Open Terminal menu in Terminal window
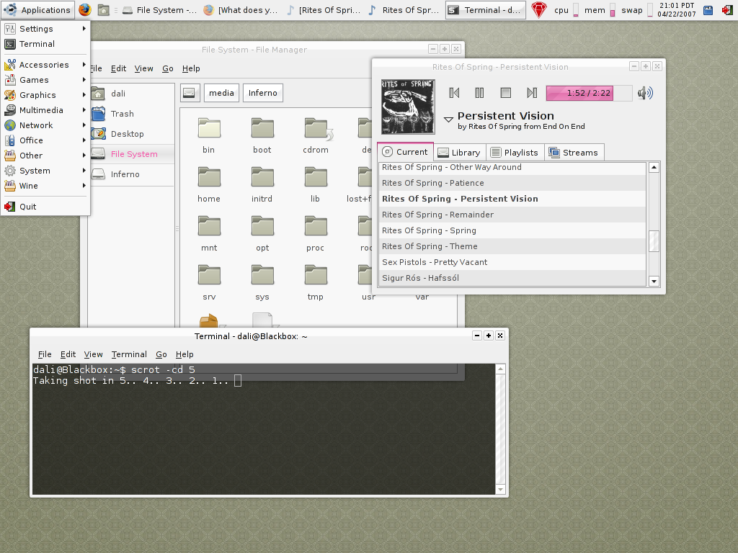The width and height of the screenshot is (738, 553). pyautogui.click(x=129, y=354)
